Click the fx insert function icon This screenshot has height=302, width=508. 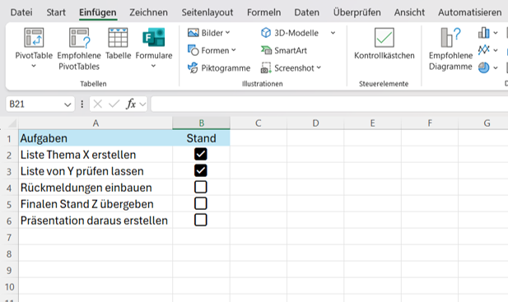click(x=131, y=104)
